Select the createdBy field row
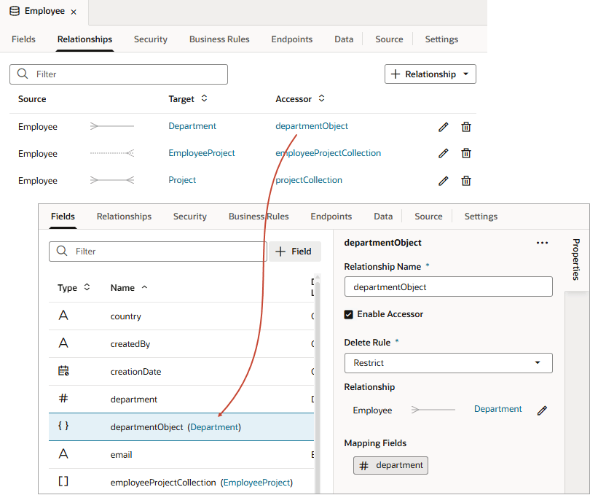Image resolution: width=590 pixels, height=495 pixels. [181, 343]
